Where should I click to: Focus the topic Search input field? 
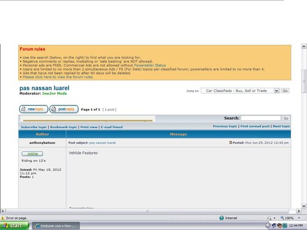click(x=261, y=118)
